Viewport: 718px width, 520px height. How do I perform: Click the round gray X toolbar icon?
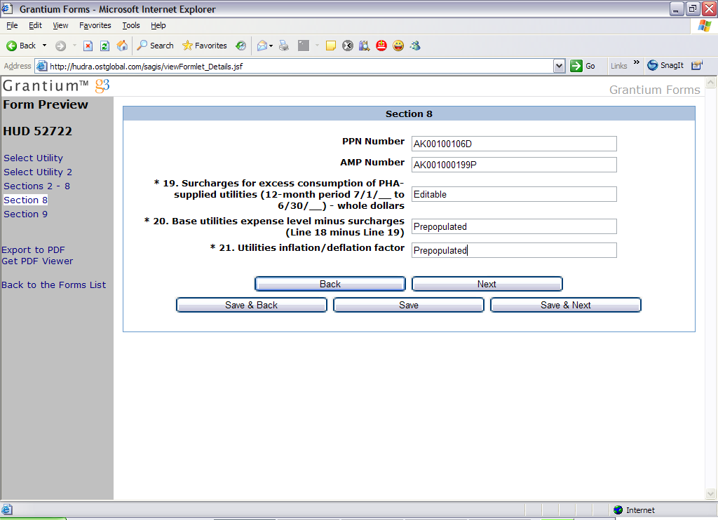pyautogui.click(x=348, y=46)
